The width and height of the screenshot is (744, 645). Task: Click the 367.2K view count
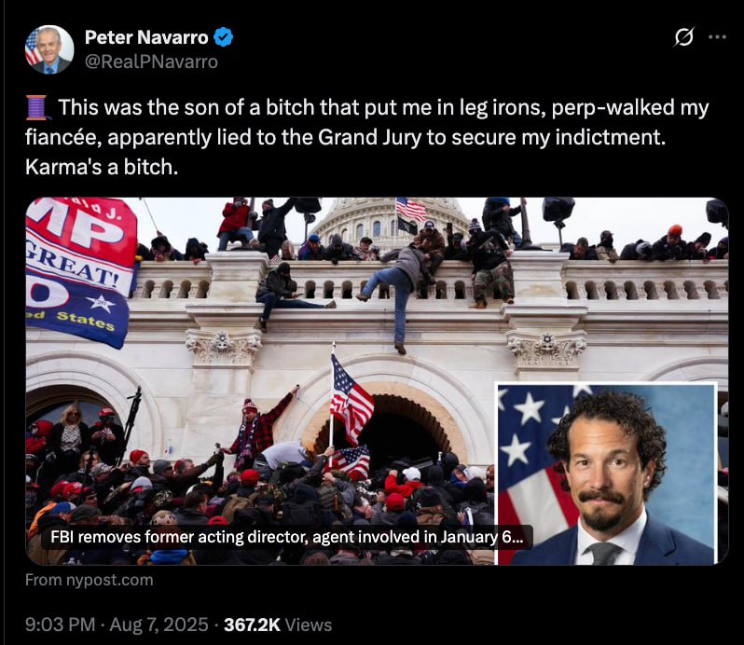pyautogui.click(x=253, y=624)
